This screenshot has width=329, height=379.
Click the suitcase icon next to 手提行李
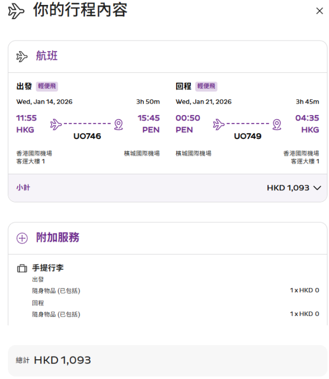point(22,269)
